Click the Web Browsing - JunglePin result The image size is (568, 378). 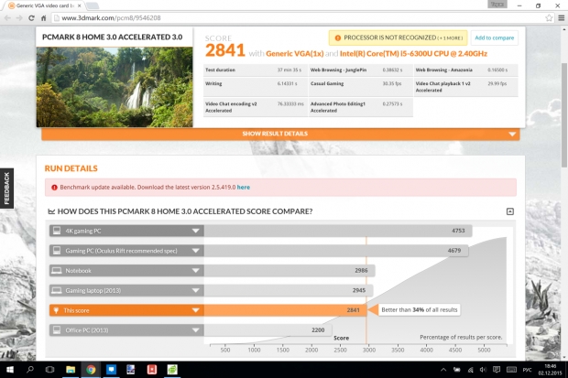360,70
